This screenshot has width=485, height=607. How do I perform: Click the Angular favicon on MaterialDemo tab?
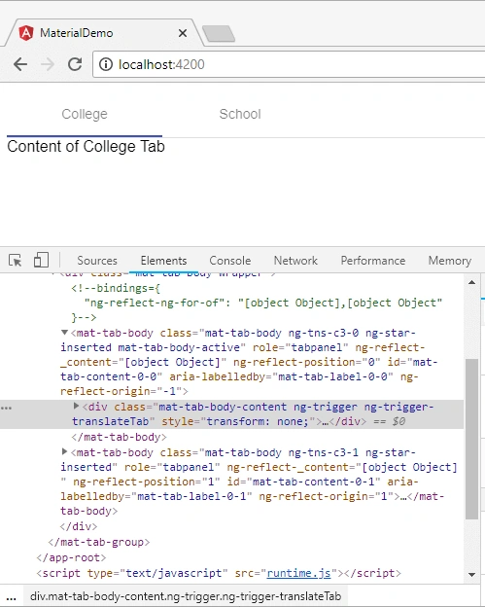(26, 33)
